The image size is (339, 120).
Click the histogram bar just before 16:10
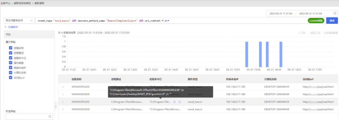[267, 55]
